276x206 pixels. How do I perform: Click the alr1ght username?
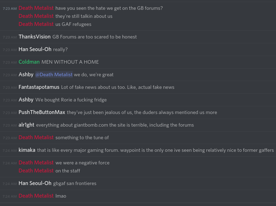point(26,125)
